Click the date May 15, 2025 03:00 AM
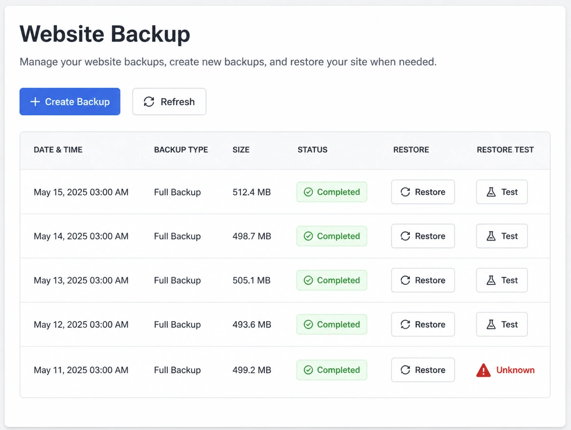The image size is (571, 430). click(x=81, y=192)
